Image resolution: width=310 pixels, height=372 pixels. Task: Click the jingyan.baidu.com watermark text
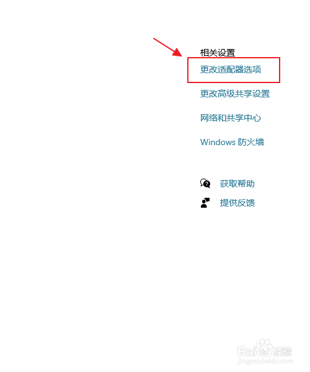pyautogui.click(x=265, y=361)
